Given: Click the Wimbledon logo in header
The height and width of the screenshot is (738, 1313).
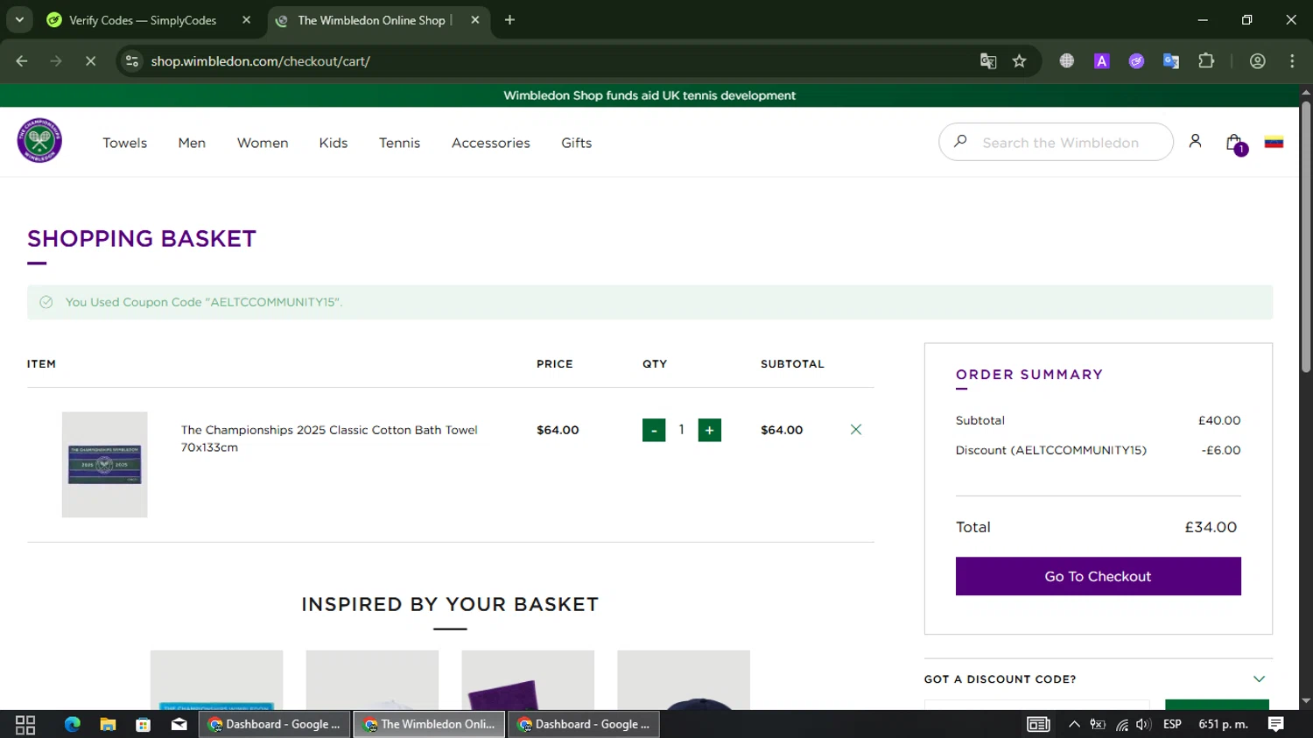Looking at the screenshot, I should [39, 141].
